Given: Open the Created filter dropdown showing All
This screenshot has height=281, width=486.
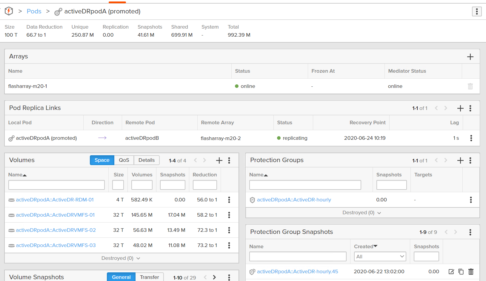Looking at the screenshot, I should (x=380, y=257).
